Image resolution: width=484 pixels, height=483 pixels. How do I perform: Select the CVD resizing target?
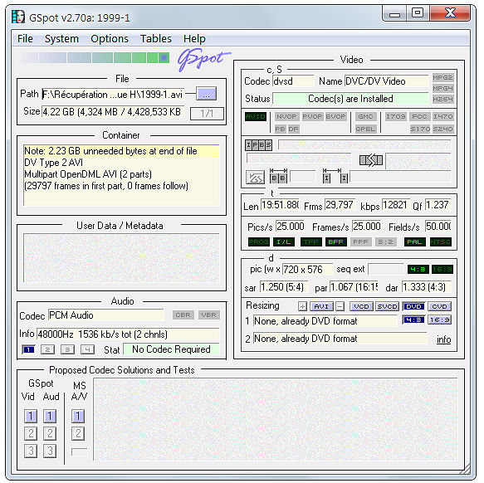coord(439,306)
